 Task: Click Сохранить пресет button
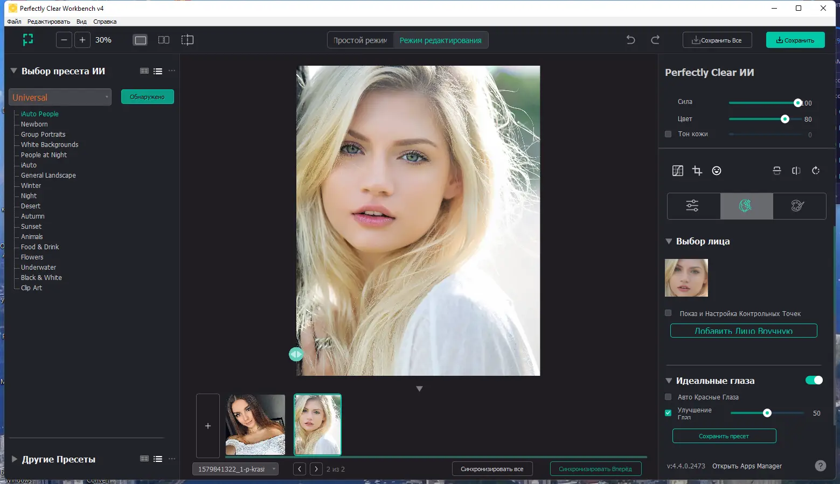[724, 436]
